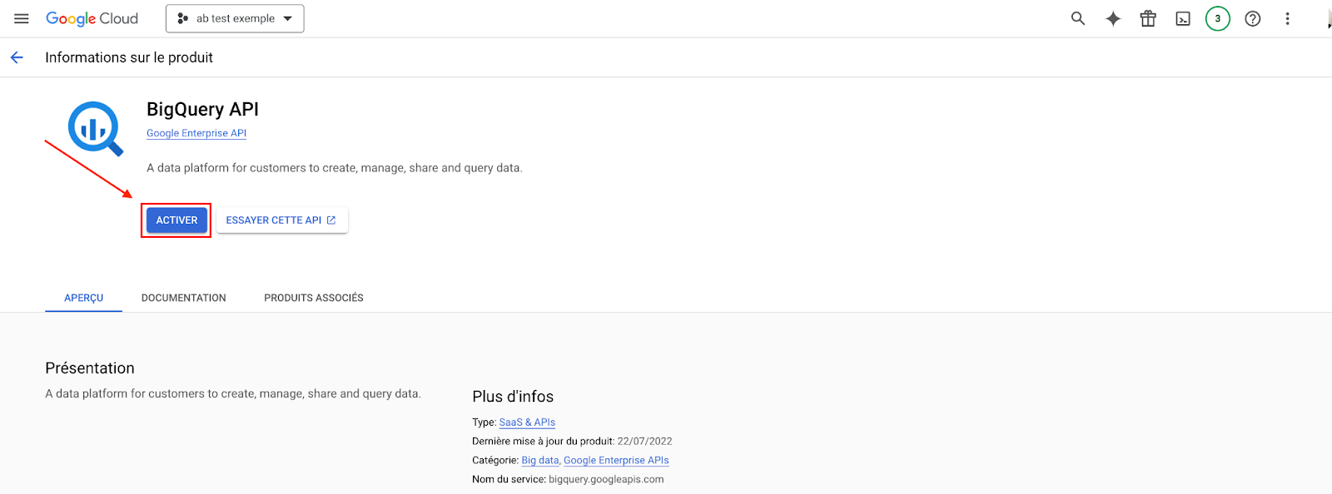
Task: Click the 22/07/2022 update date
Action: 644,442
